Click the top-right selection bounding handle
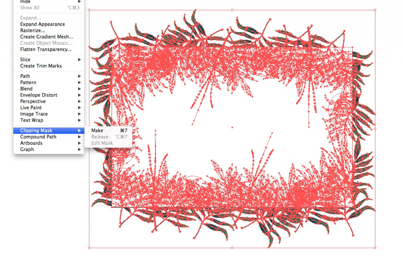 point(375,10)
